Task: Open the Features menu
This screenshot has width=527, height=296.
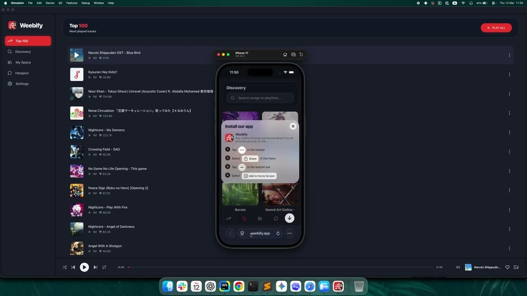Action: [72, 3]
